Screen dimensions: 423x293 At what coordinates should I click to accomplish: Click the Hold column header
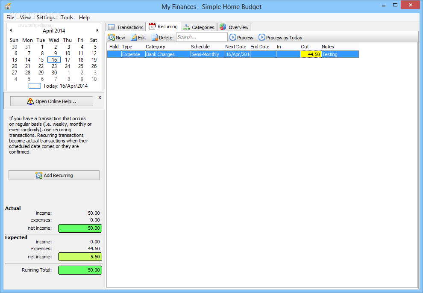point(114,47)
